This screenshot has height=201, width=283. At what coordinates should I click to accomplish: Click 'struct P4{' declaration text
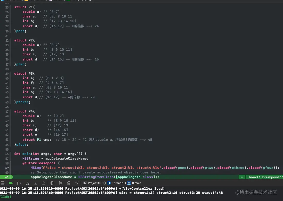coord(24,111)
